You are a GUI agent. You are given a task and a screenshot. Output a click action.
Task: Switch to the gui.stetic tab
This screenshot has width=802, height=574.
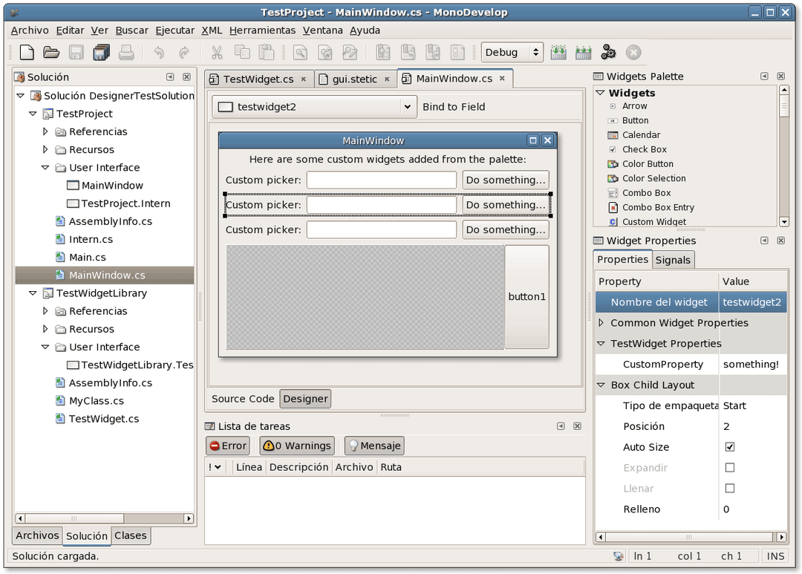tap(353, 78)
